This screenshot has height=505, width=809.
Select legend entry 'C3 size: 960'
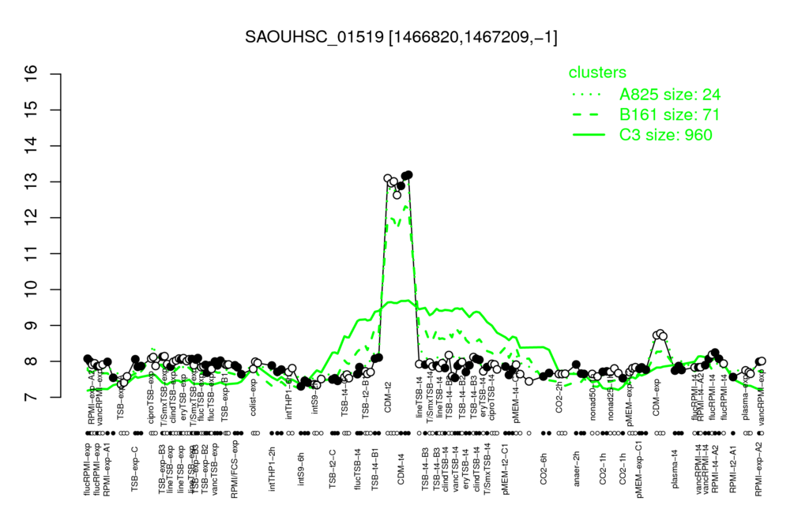pyautogui.click(x=665, y=134)
